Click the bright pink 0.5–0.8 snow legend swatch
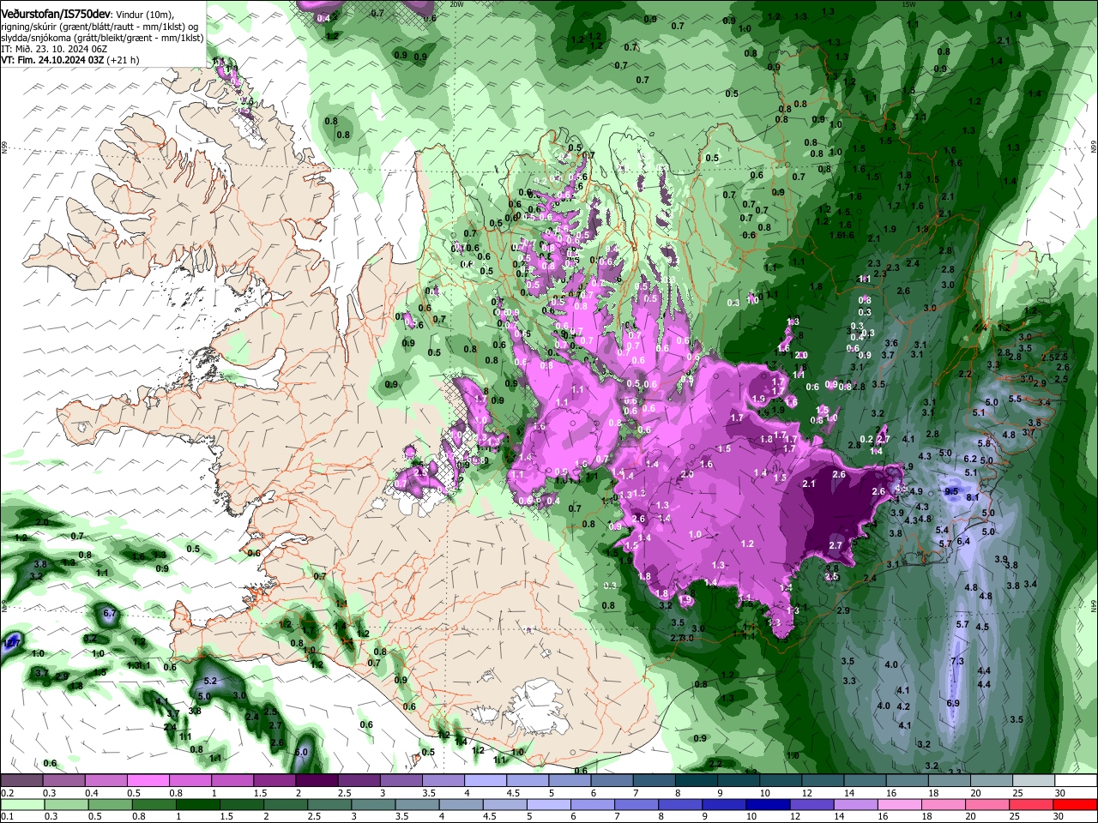1098x823 pixels. point(148,780)
